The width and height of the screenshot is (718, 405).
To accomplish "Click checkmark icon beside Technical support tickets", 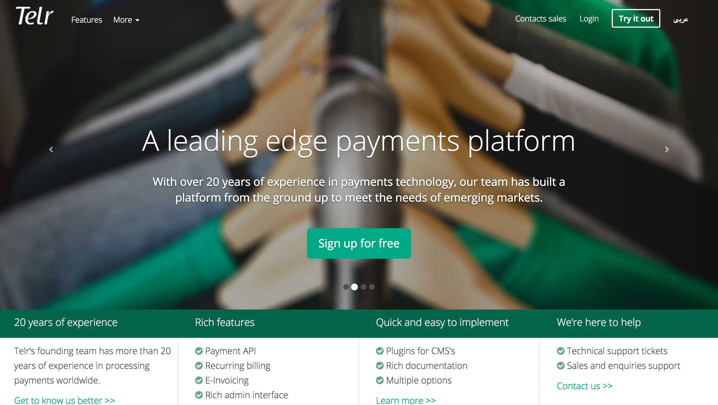I will (561, 351).
